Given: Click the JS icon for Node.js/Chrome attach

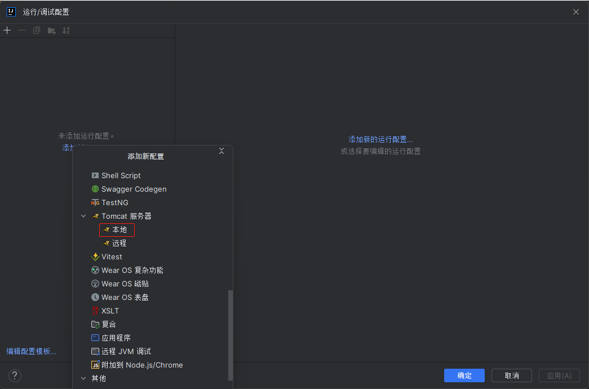Looking at the screenshot, I should point(95,365).
